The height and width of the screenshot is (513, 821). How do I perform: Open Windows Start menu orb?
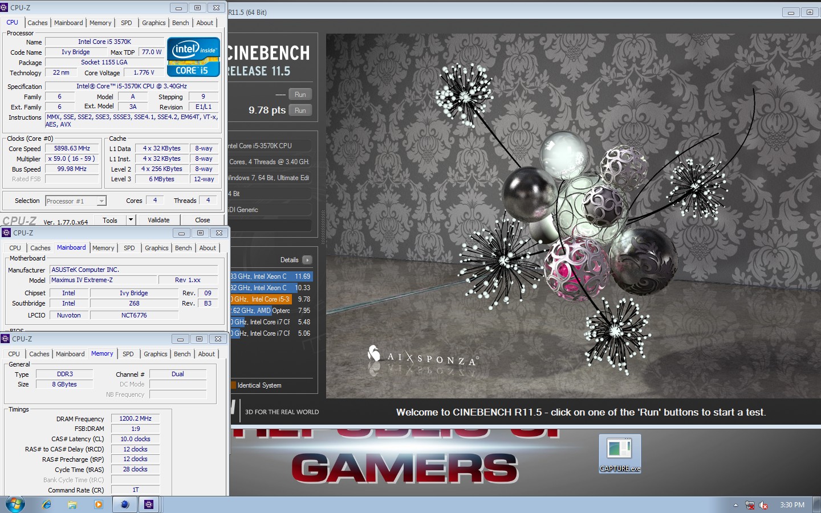coord(15,504)
